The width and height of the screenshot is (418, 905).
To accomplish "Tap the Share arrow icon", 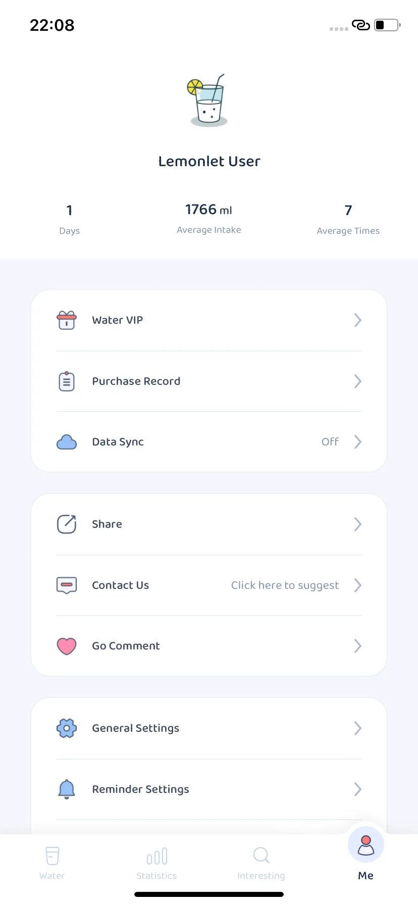I will pos(67,524).
